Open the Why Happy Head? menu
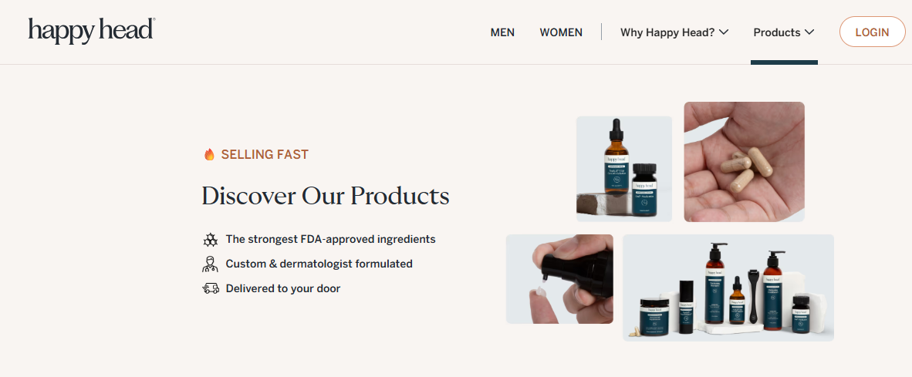 (674, 32)
